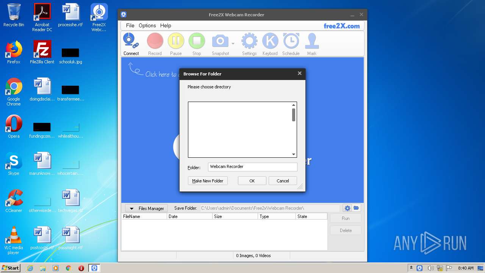Open the Help menu

tap(166, 25)
